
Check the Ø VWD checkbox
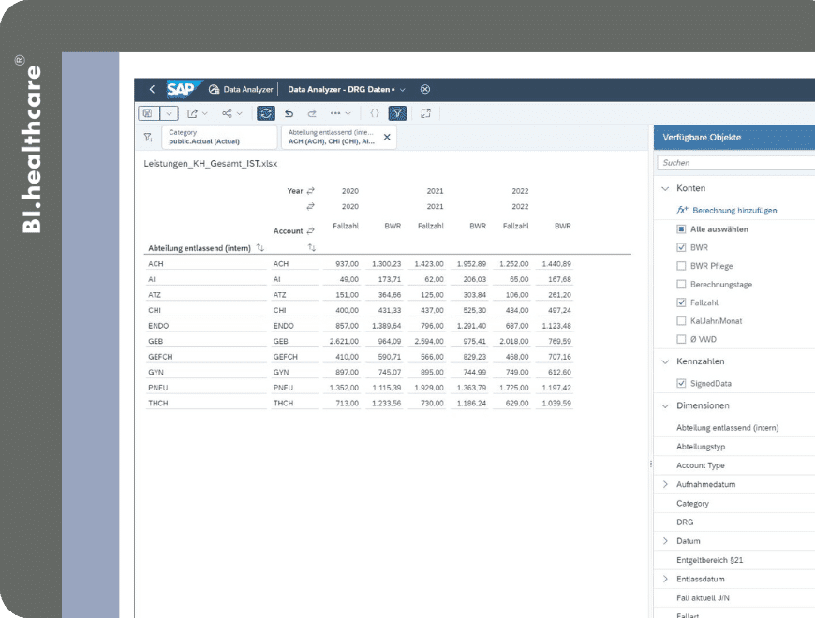pyautogui.click(x=681, y=339)
